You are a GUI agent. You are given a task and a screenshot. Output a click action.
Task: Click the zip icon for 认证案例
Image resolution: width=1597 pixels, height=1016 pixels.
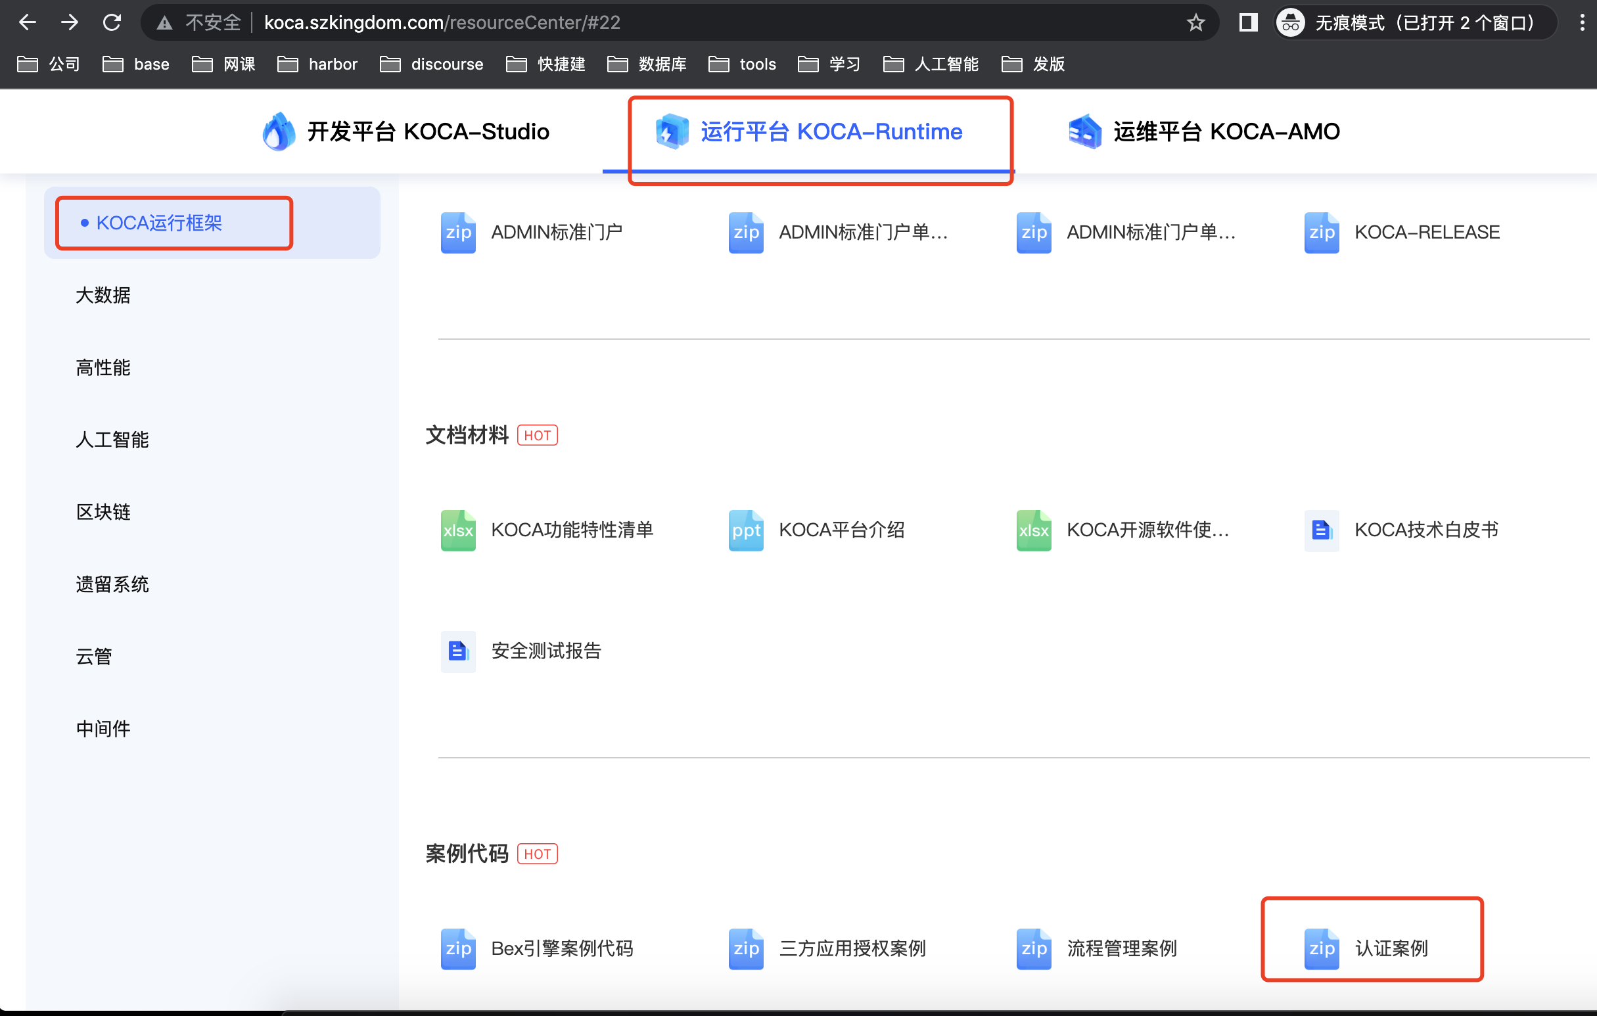(x=1321, y=949)
